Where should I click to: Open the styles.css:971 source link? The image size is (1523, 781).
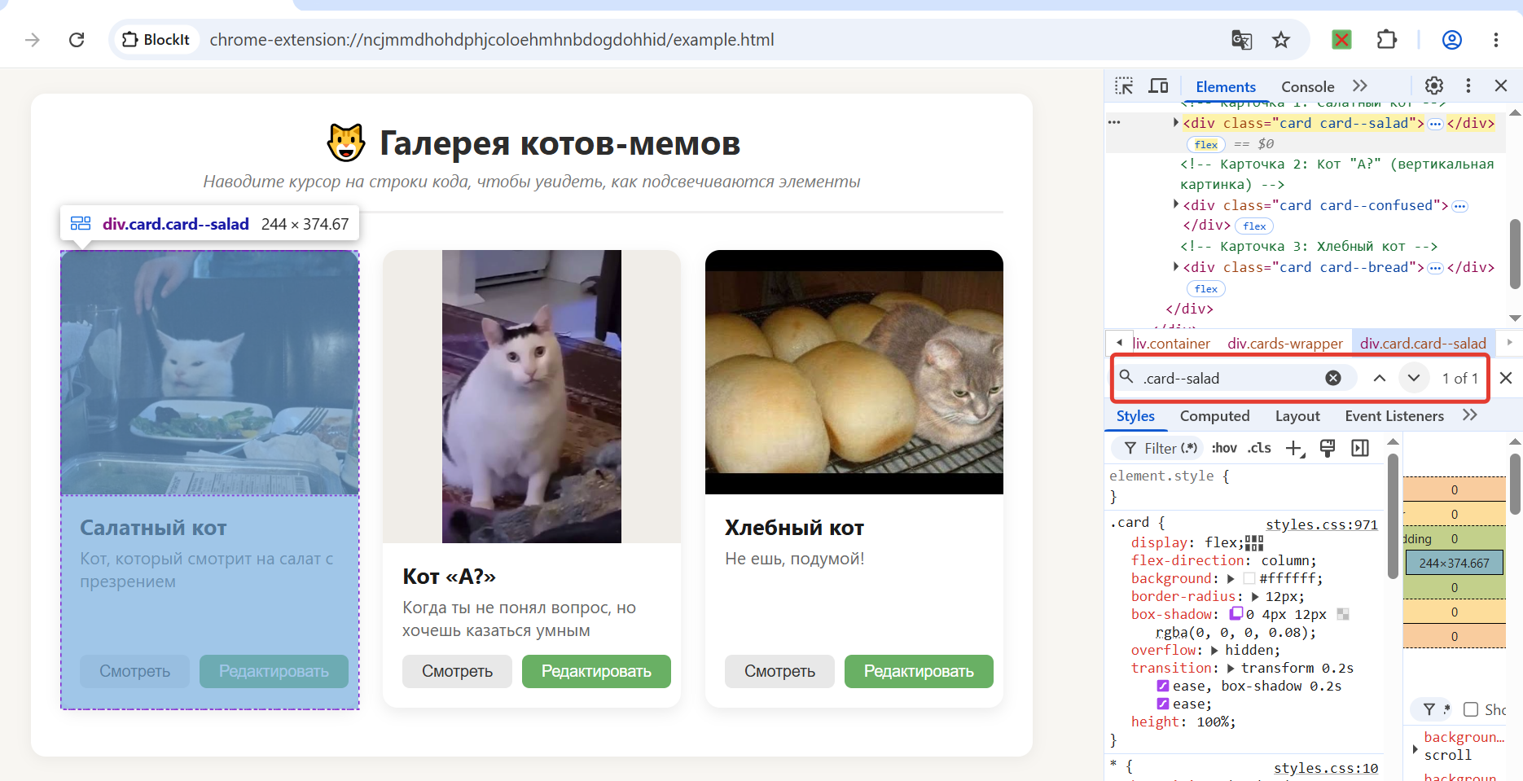[1322, 524]
